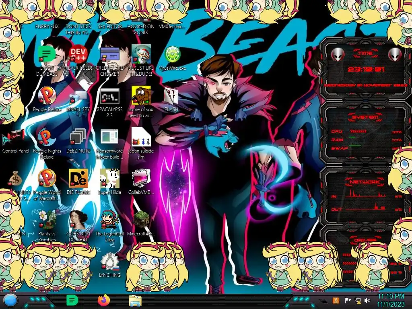Open the Action Center flag icon

pyautogui.click(x=348, y=301)
